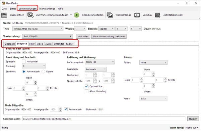Click the Wählen button
This screenshot has width=201, height=131.
[193, 119]
